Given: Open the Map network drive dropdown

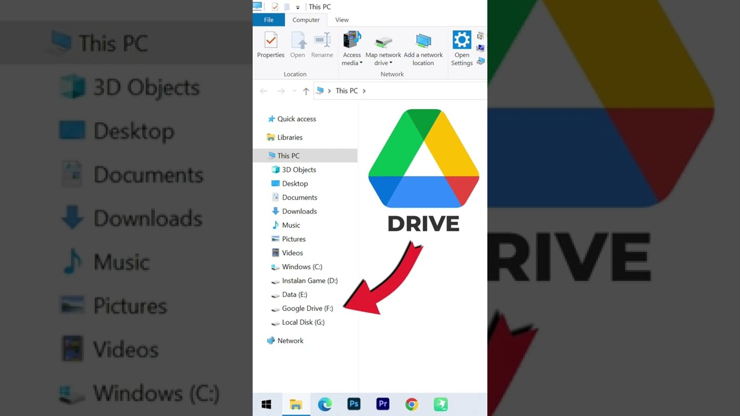Looking at the screenshot, I should point(383,49).
